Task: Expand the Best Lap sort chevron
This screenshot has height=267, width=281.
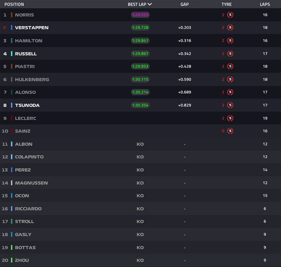Action: [x=150, y=4]
